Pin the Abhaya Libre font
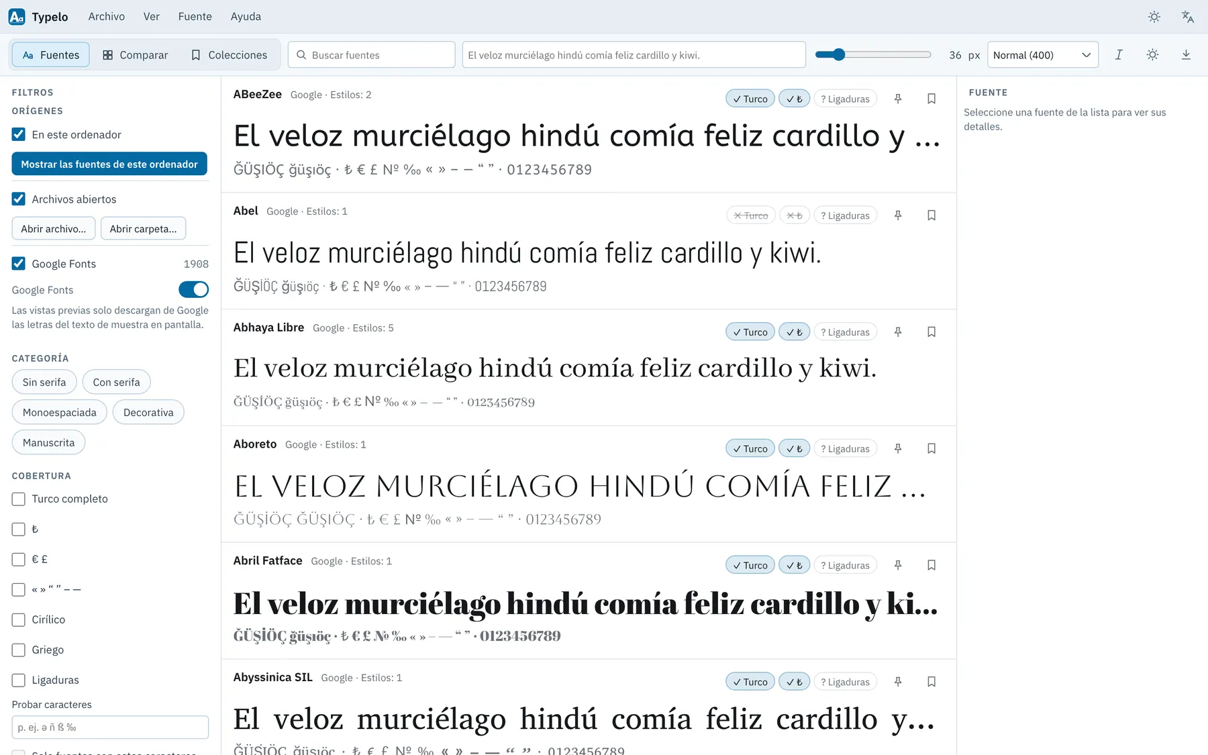This screenshot has width=1208, height=755. (x=898, y=332)
